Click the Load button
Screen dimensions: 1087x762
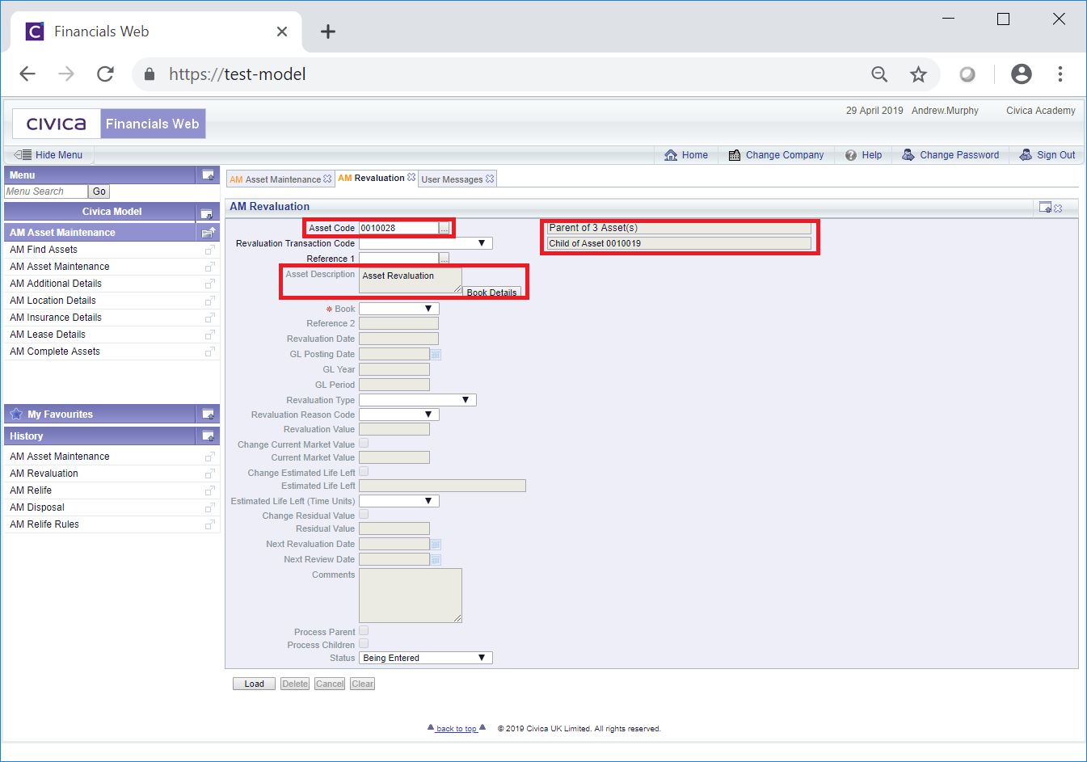(x=254, y=684)
